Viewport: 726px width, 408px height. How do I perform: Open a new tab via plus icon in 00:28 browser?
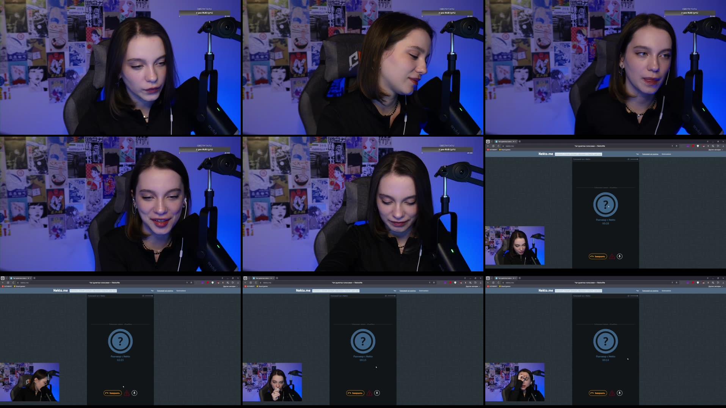[x=519, y=142]
